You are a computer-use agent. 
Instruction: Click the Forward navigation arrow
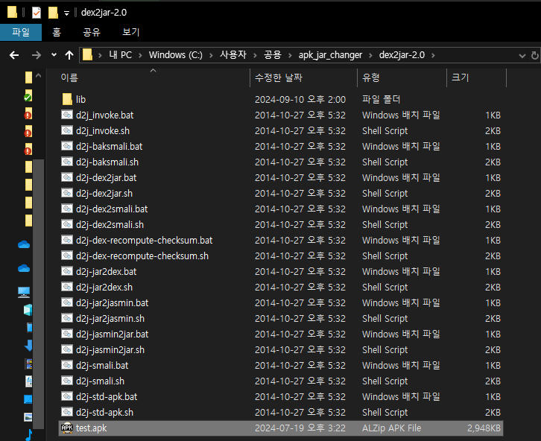coord(37,55)
